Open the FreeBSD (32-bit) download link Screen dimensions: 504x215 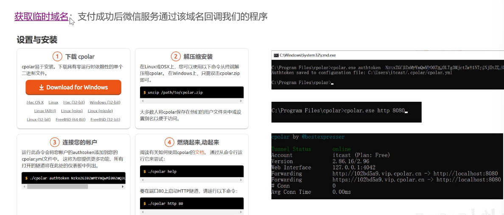point(106,120)
